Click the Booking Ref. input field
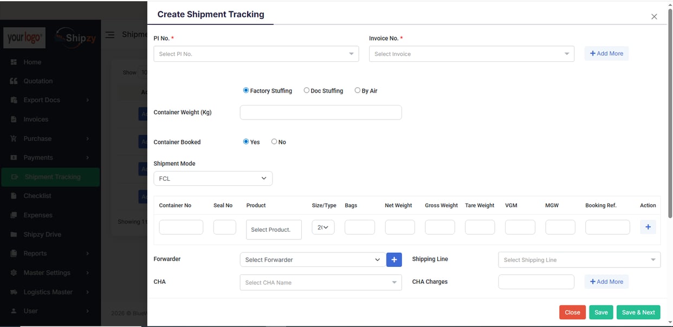 click(x=607, y=227)
